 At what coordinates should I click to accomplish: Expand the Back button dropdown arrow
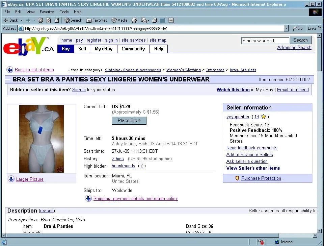coord(22,20)
